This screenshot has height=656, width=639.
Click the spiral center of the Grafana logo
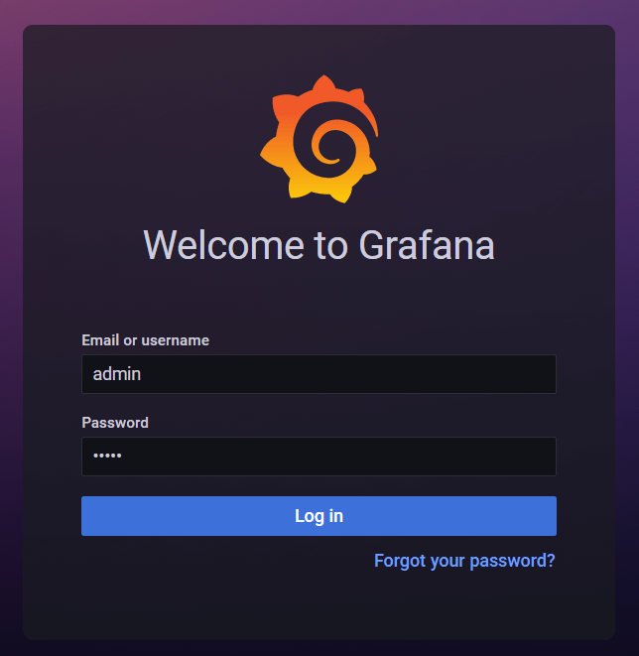330,147
